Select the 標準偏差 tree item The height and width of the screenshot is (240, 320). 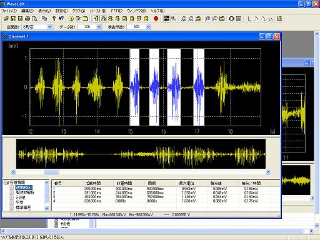pos(23,207)
